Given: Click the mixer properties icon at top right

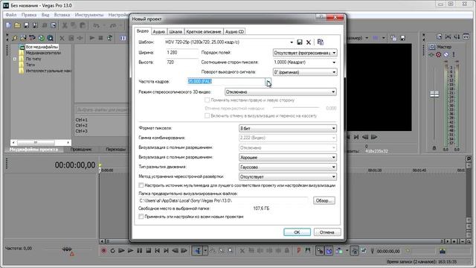Looking at the screenshot, I should tap(440, 36).
